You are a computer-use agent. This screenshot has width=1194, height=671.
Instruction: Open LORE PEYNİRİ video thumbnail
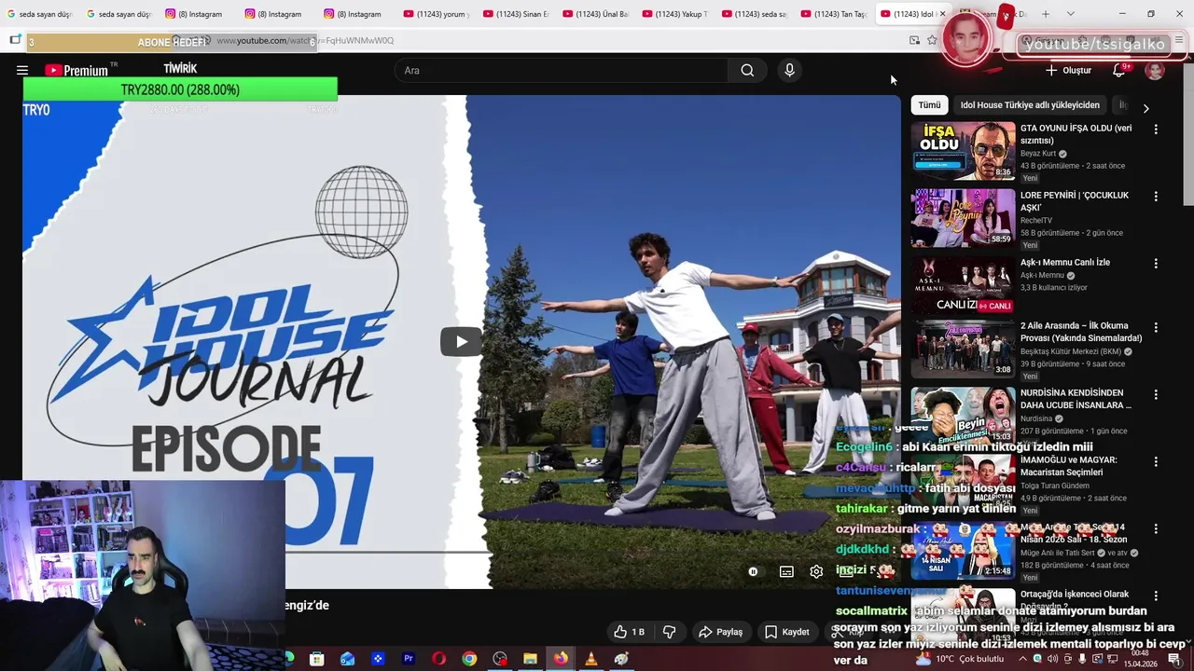963,218
